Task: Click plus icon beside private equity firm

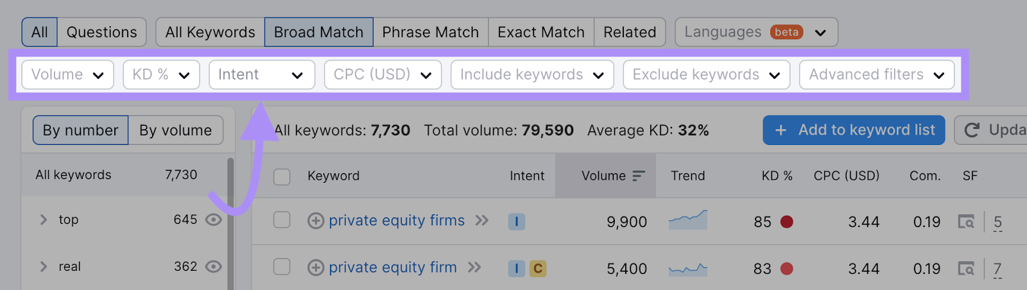Action: point(315,268)
